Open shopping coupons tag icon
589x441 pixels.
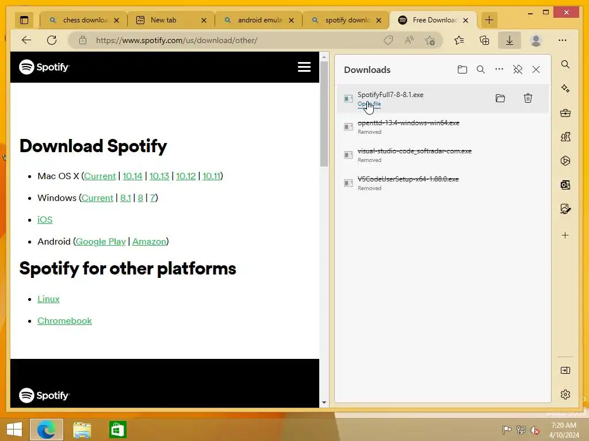click(388, 40)
